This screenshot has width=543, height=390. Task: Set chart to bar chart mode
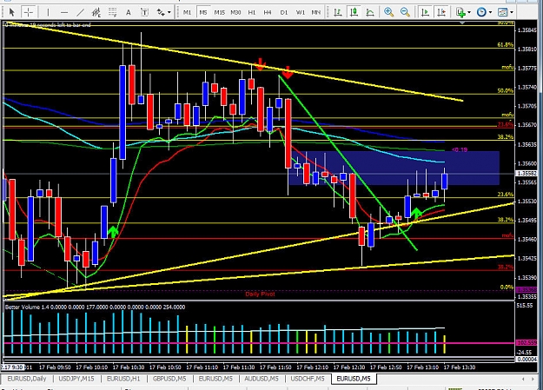pos(338,12)
